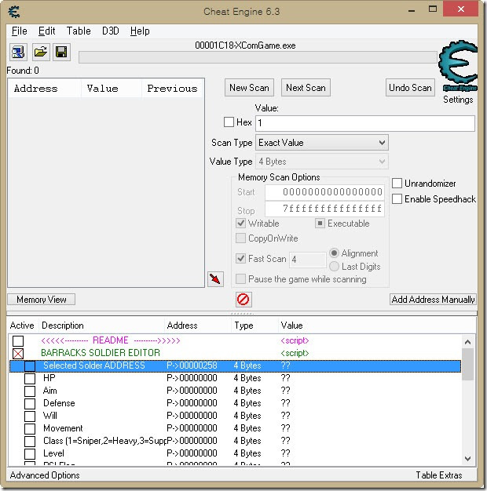Minimize the Cheat Engine window

(x=412, y=10)
